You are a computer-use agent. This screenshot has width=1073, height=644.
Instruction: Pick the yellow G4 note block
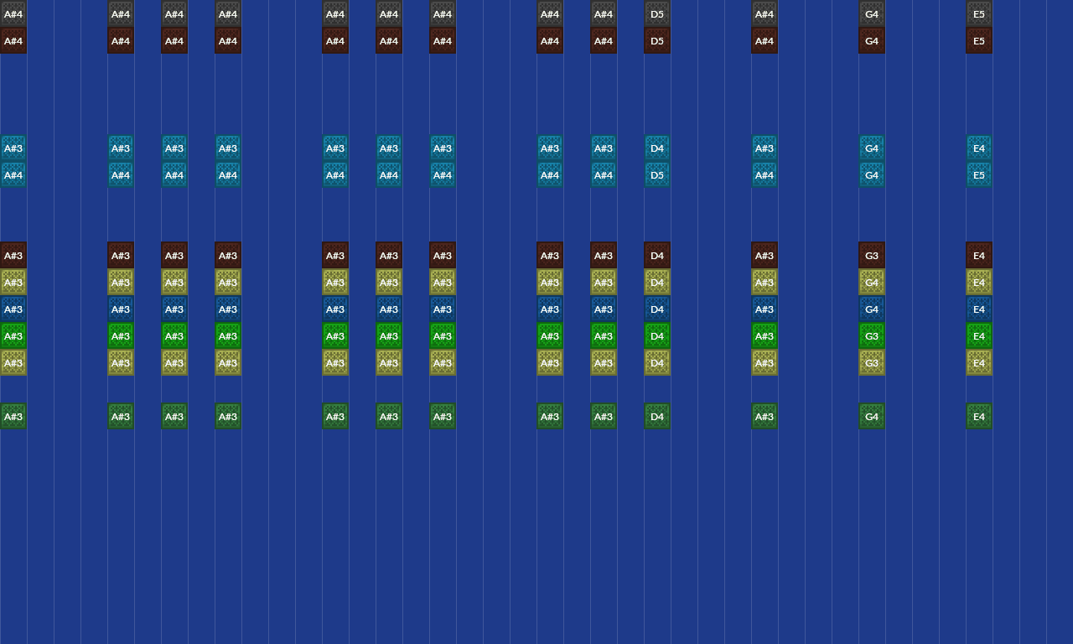click(x=872, y=282)
